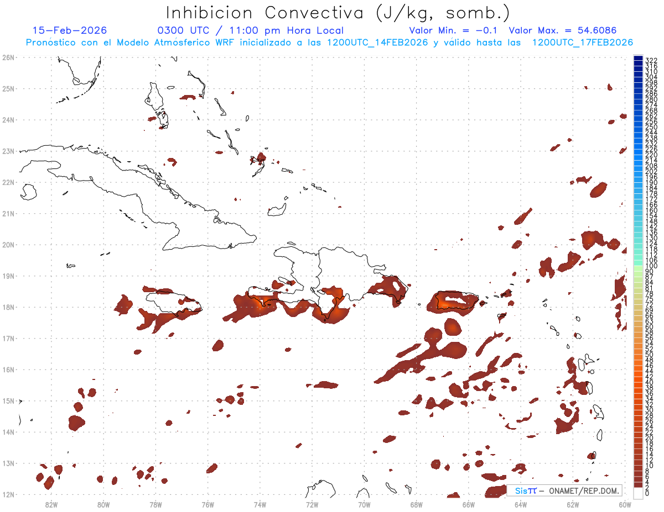664x512 pixels.
Task: Click the latitude label '20N'
Action: [8, 245]
